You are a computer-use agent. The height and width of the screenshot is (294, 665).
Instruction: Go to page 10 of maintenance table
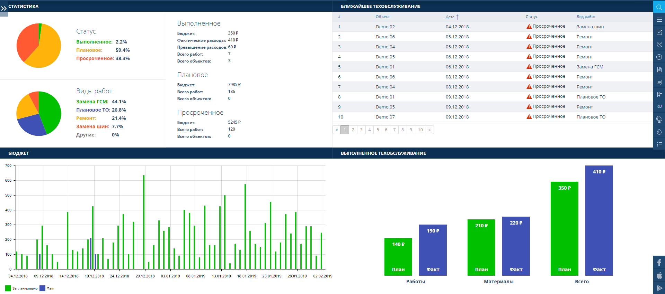pos(420,130)
